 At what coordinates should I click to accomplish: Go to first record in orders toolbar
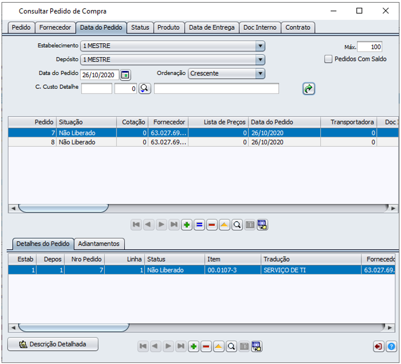point(136,225)
